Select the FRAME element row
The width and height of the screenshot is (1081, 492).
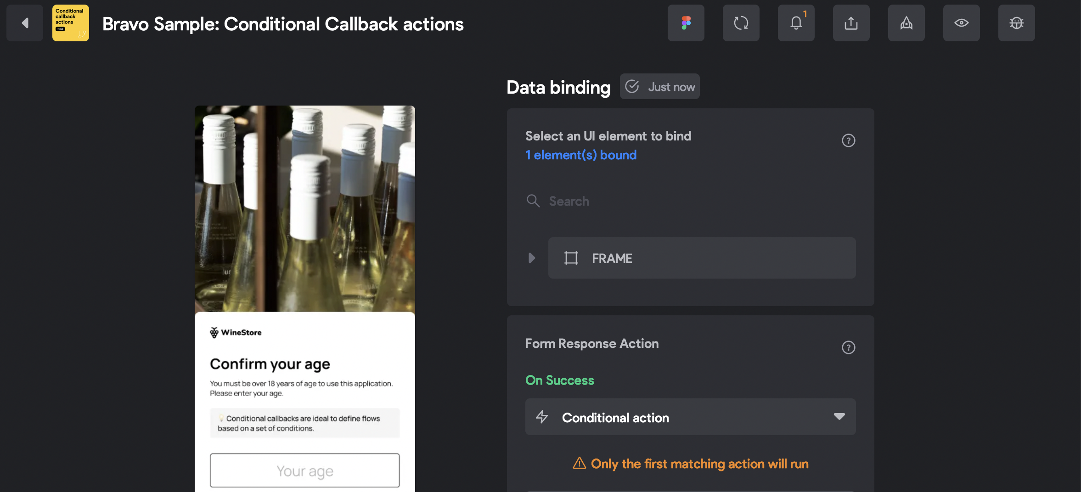tap(702, 258)
